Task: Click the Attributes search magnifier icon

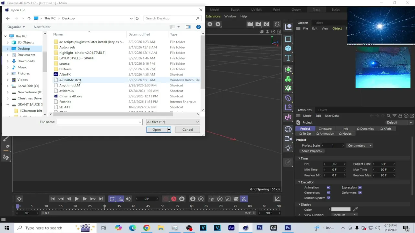Action: click(389, 116)
